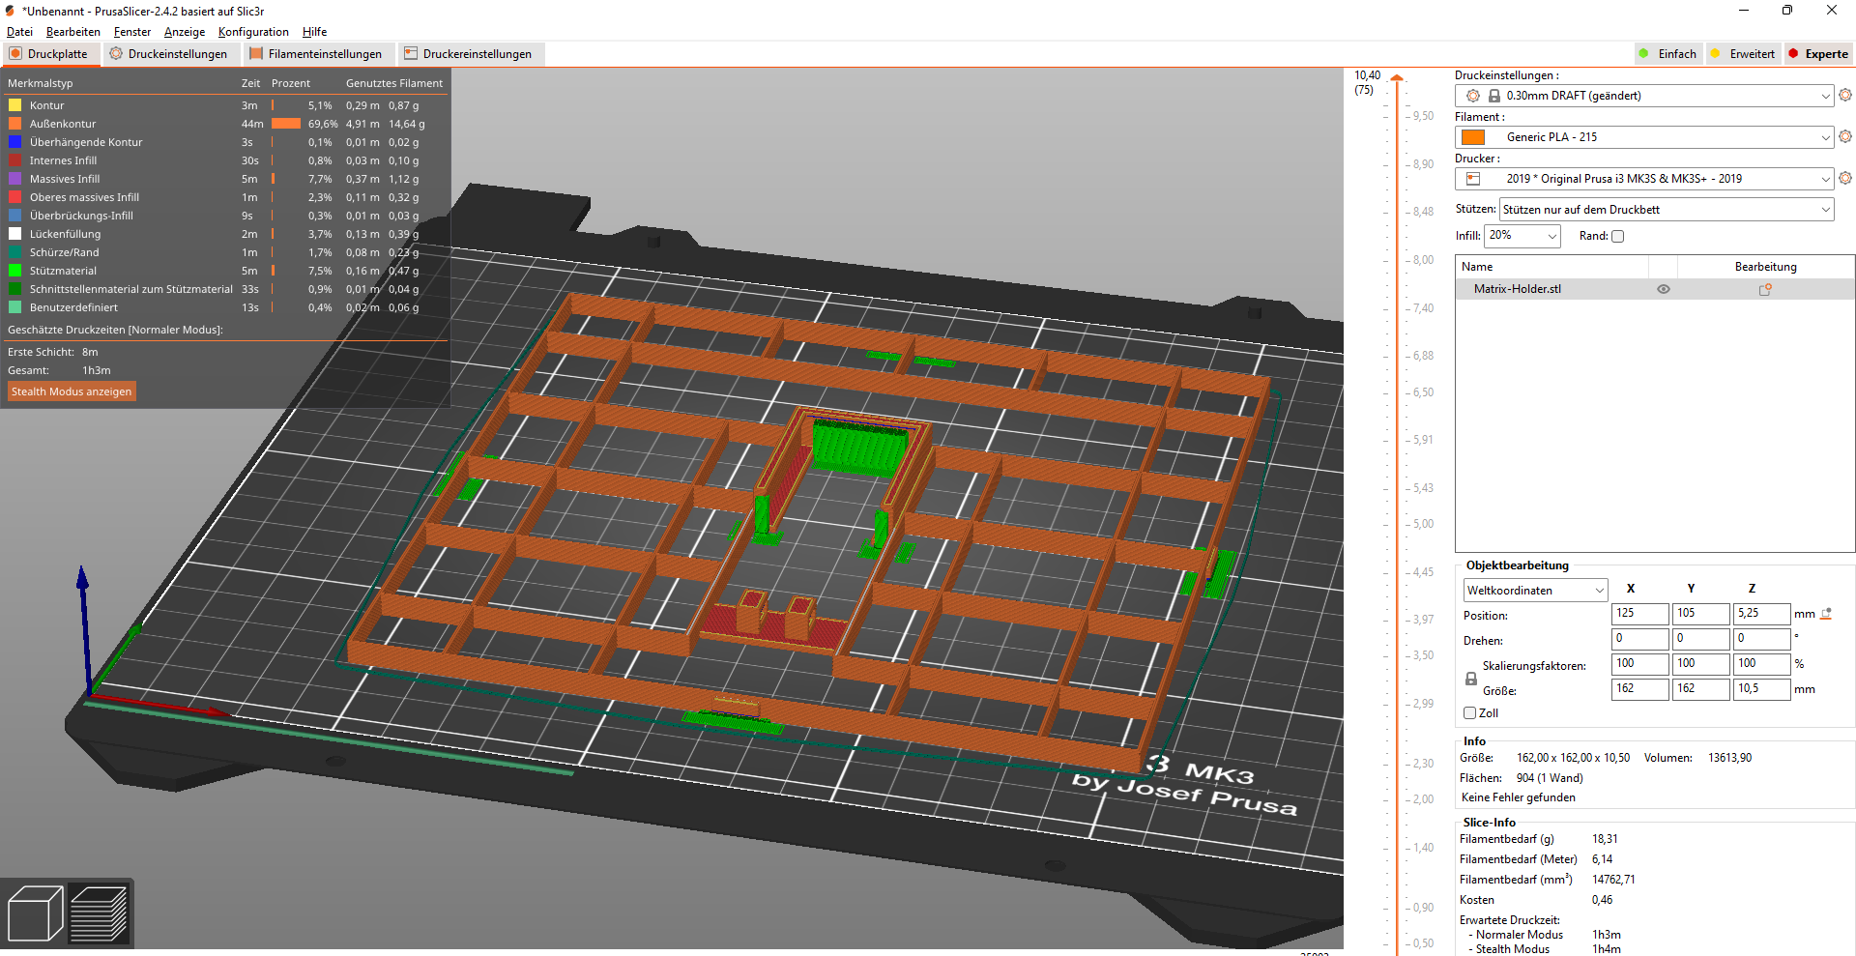Switch to the Filamenteinstellungen tab
The height and width of the screenshot is (956, 1856).
point(316,54)
